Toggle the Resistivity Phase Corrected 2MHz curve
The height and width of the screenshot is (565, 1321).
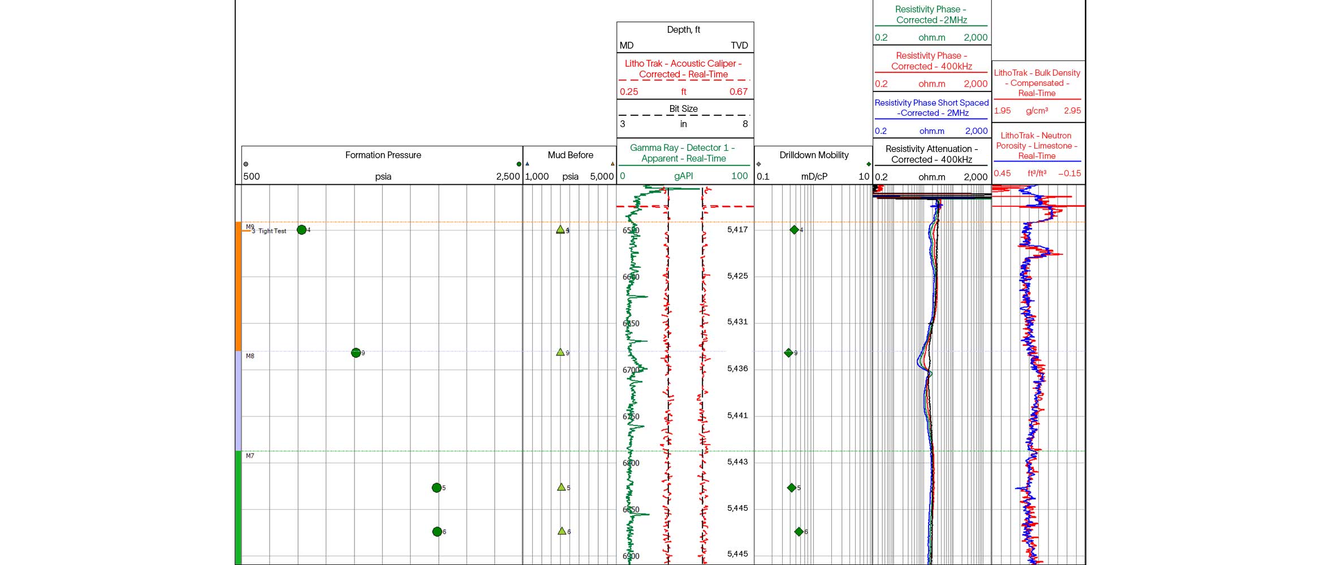(x=931, y=14)
